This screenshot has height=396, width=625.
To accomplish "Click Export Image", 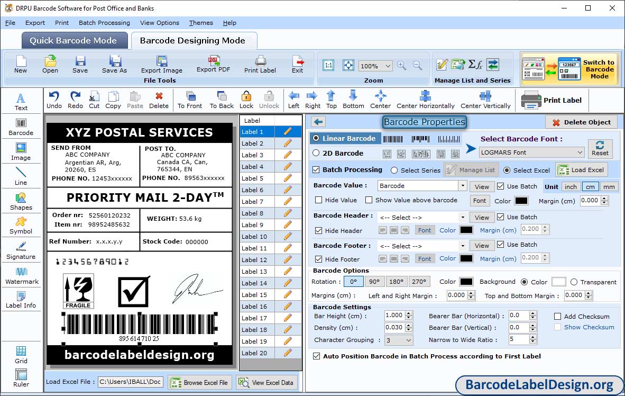I will [x=162, y=65].
